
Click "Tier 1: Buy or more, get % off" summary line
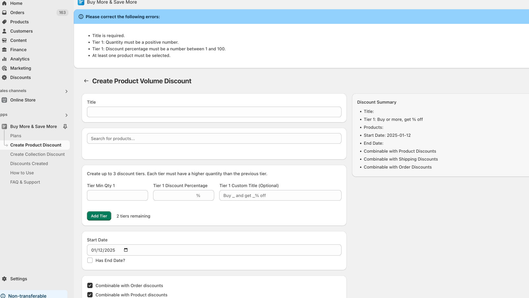[393, 119]
